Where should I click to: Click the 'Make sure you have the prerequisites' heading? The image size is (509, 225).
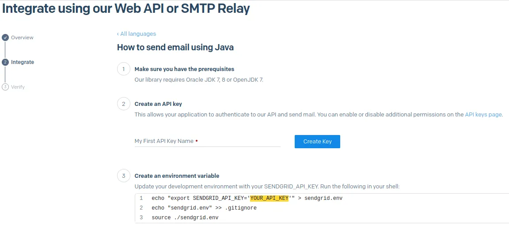tap(184, 69)
